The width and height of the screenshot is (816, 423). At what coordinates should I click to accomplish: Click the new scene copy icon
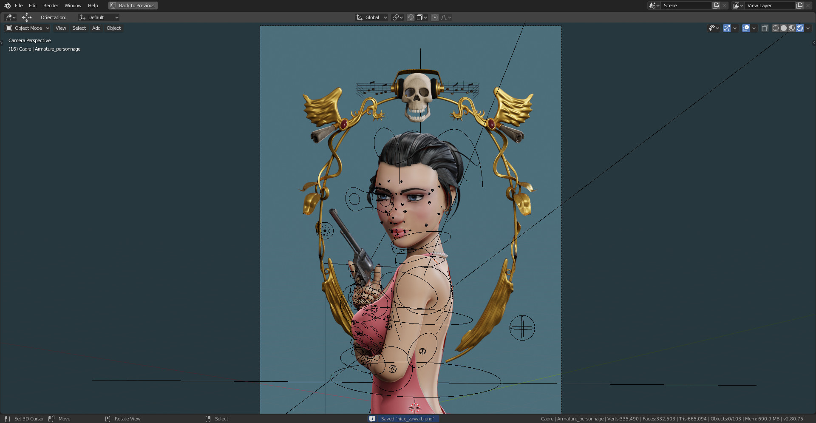716,6
